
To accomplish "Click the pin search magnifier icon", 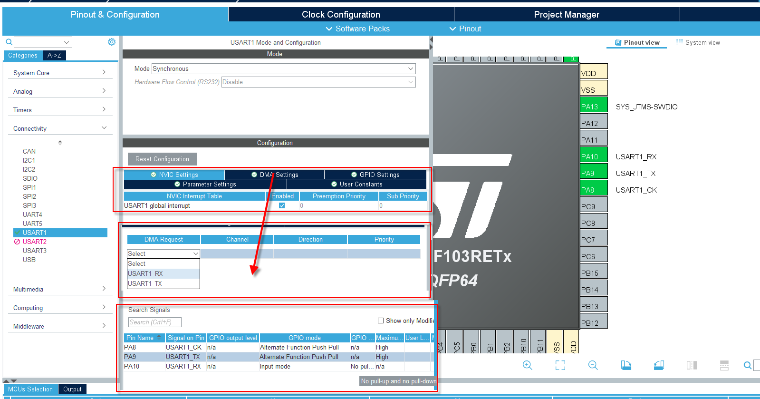I will click(x=747, y=365).
